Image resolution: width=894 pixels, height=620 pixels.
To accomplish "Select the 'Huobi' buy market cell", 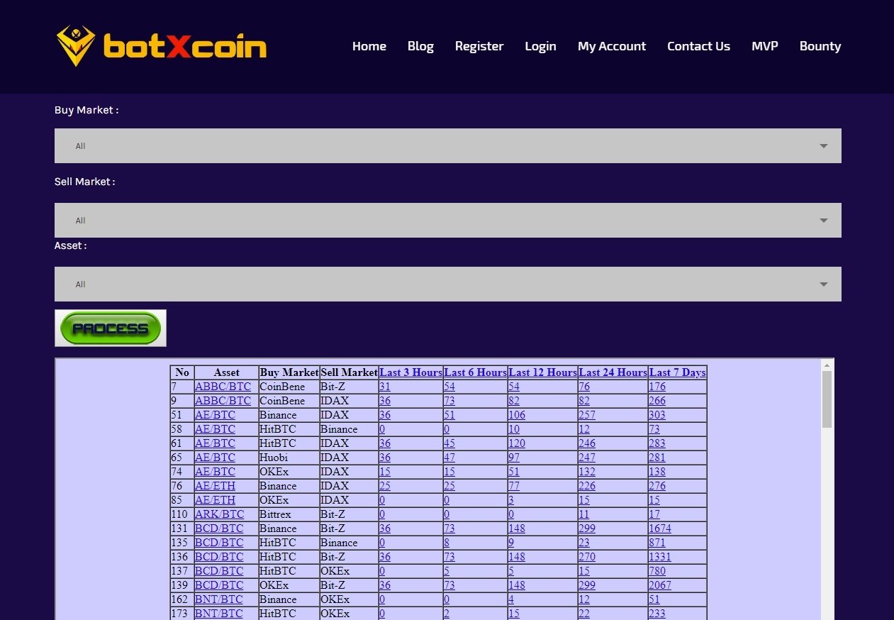I will pos(289,458).
